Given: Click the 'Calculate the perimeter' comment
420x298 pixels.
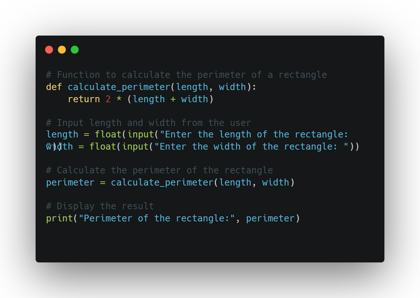Looking at the screenshot, I should [160, 170].
